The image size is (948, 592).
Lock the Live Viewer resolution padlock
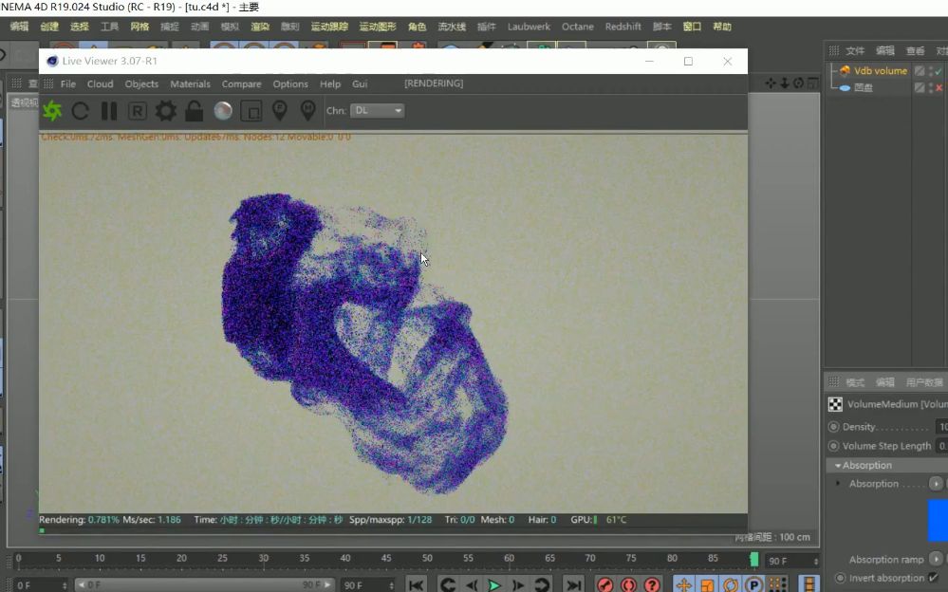point(194,111)
